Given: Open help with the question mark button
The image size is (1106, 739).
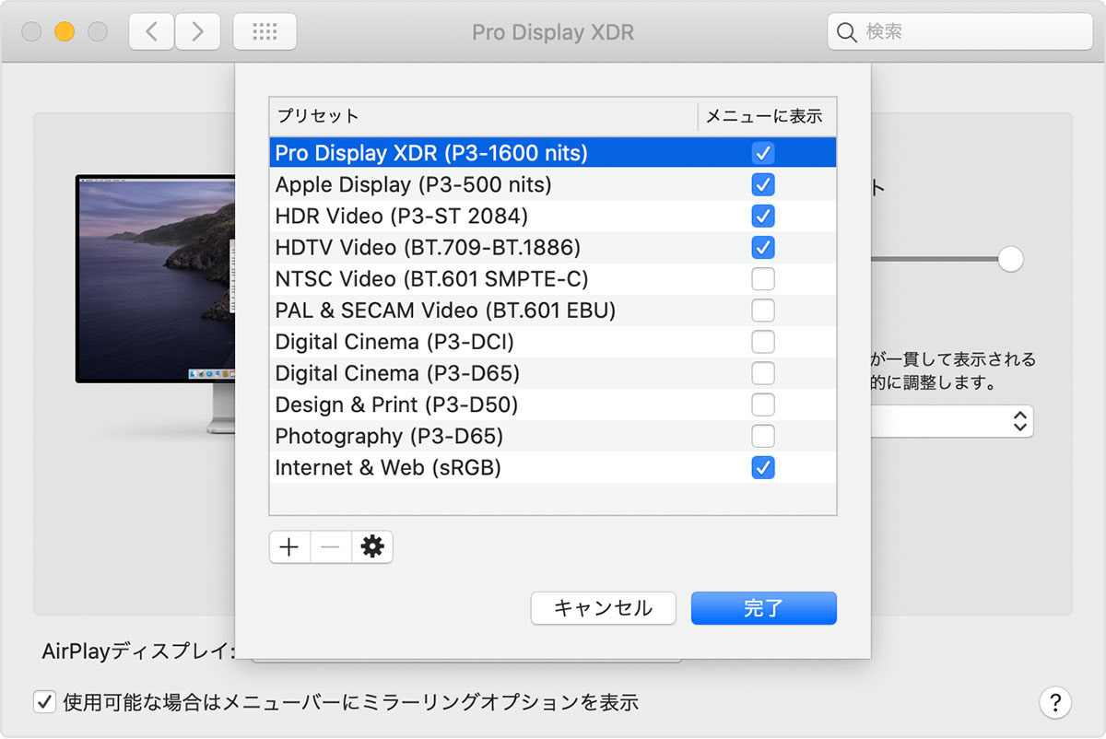Looking at the screenshot, I should click(x=1055, y=702).
